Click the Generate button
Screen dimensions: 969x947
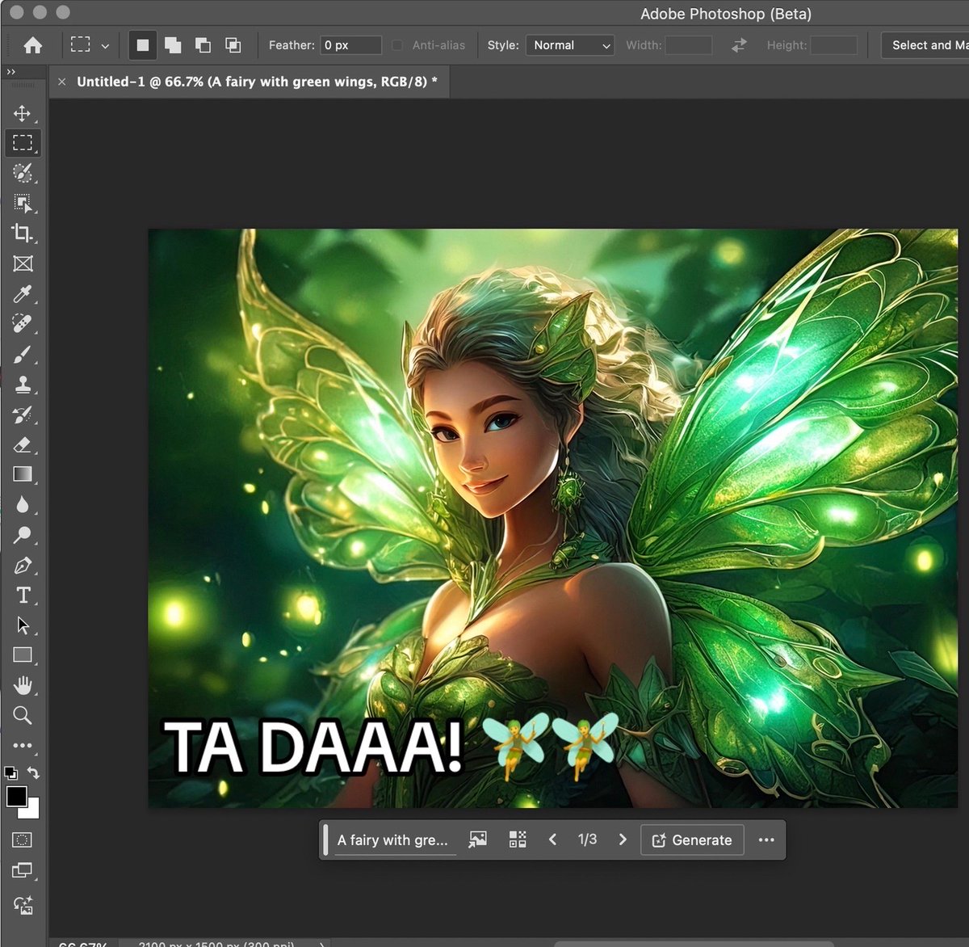(692, 840)
